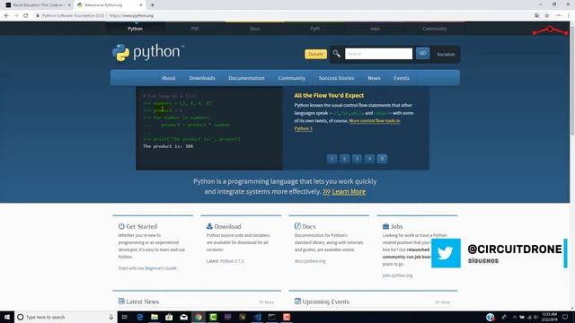Open More control flow tools link

pyautogui.click(x=375, y=121)
